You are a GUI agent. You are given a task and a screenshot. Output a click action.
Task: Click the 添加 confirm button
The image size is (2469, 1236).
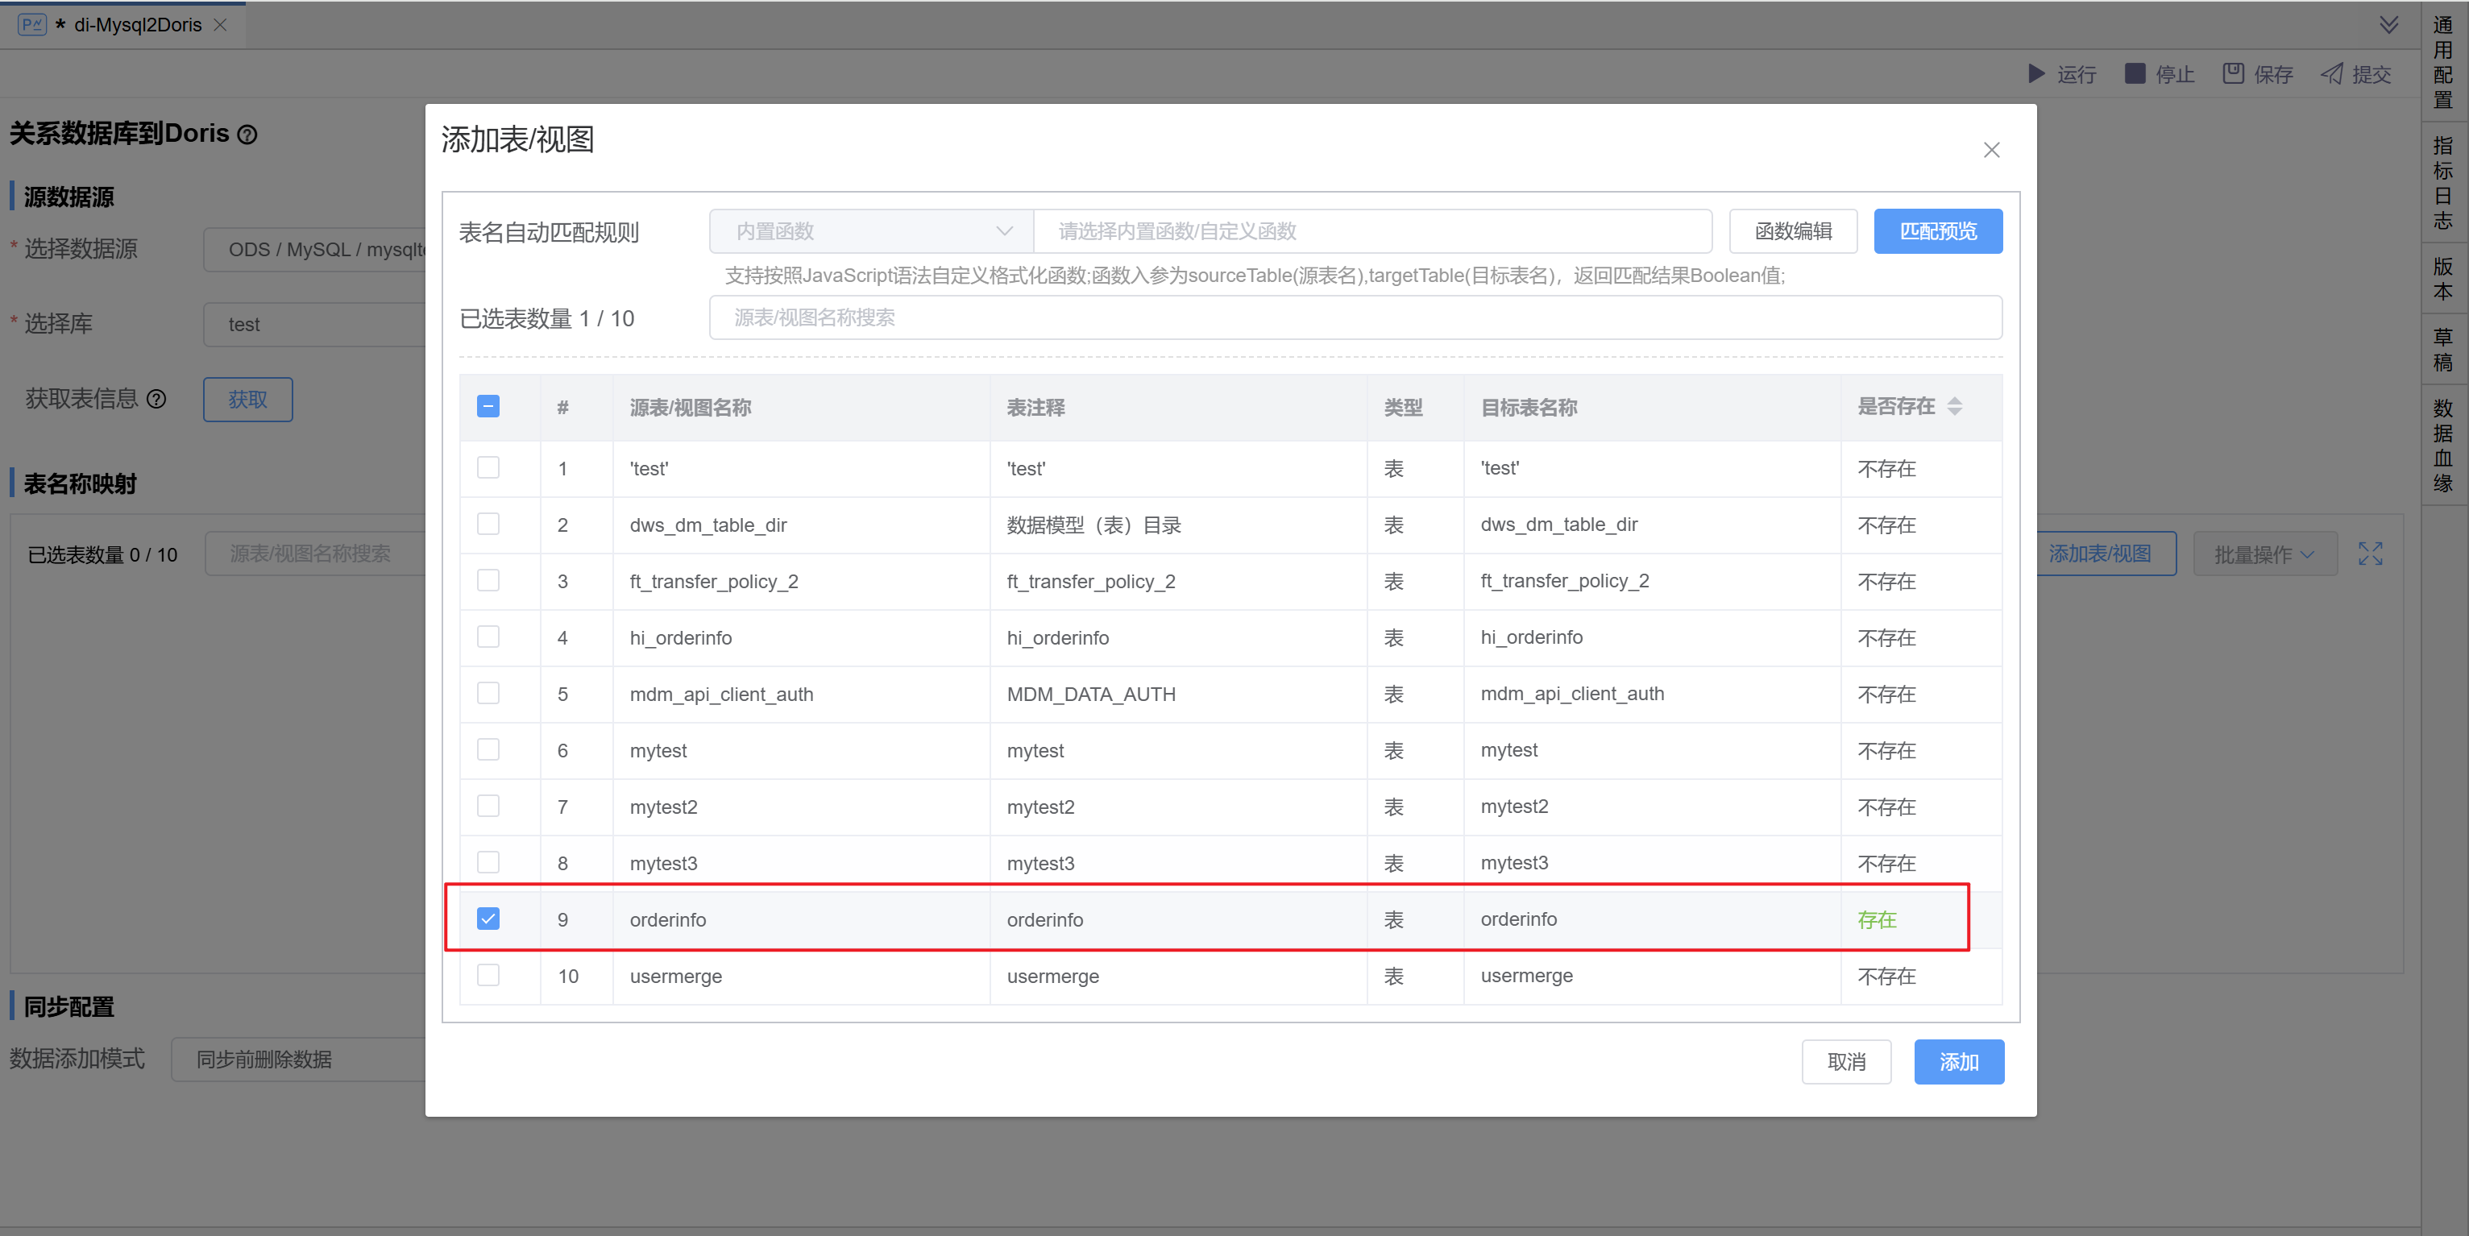click(1958, 1062)
